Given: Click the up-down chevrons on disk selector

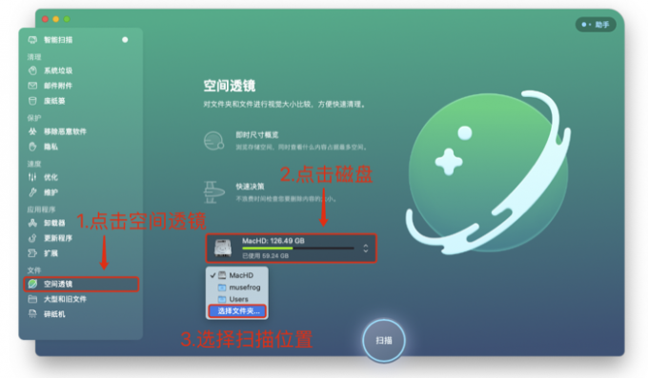Looking at the screenshot, I should 366,248.
